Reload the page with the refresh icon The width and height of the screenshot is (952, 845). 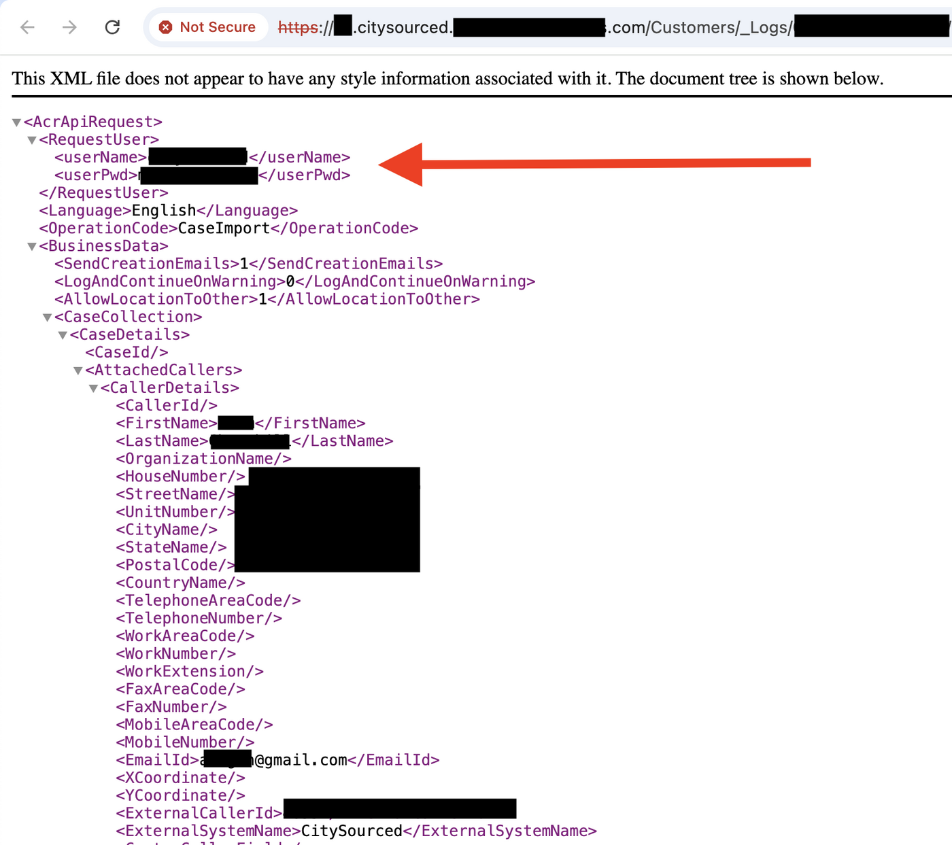(112, 27)
